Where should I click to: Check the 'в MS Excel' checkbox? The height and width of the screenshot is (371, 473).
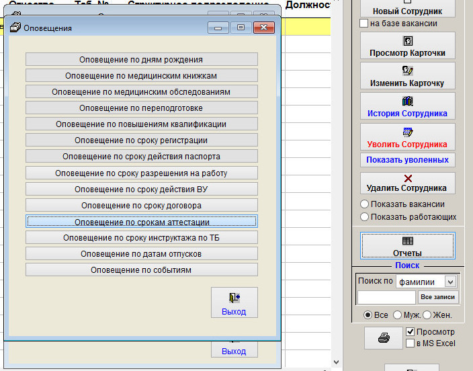pyautogui.click(x=410, y=343)
